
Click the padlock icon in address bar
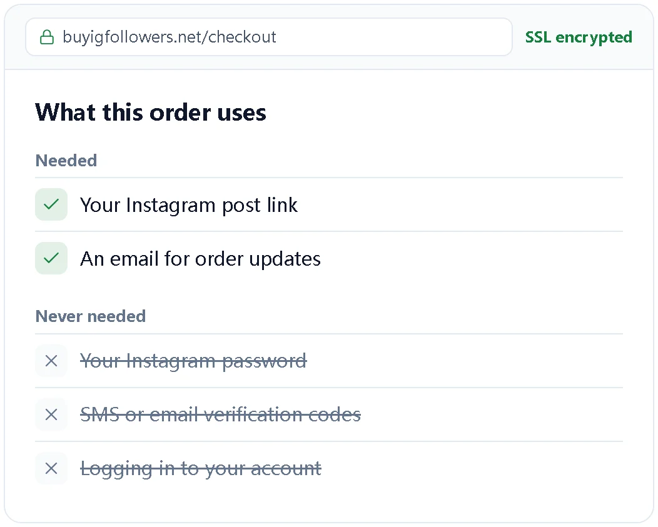[46, 37]
